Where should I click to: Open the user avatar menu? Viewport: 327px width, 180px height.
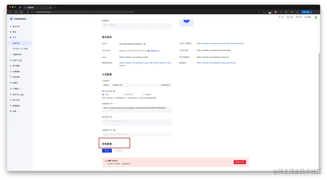coord(316,17)
